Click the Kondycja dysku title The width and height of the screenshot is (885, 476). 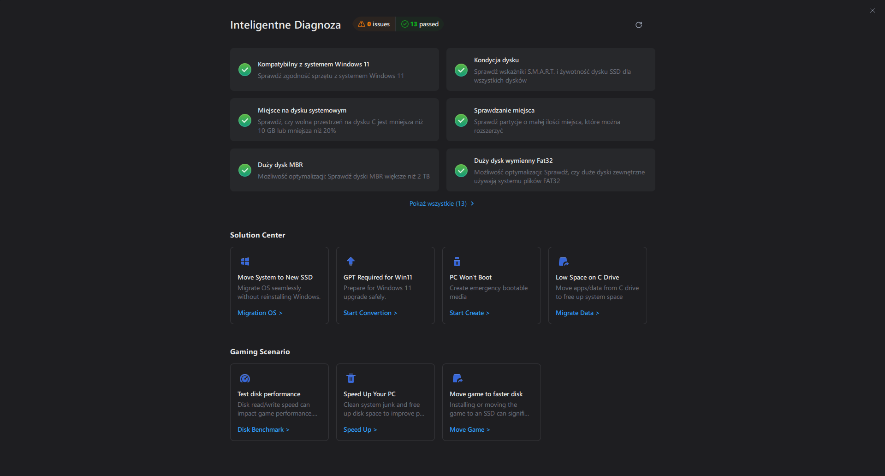pos(496,60)
